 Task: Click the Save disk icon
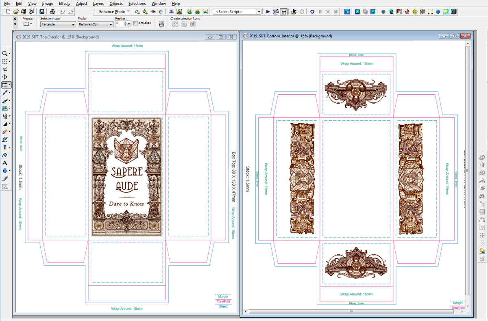coord(42,12)
